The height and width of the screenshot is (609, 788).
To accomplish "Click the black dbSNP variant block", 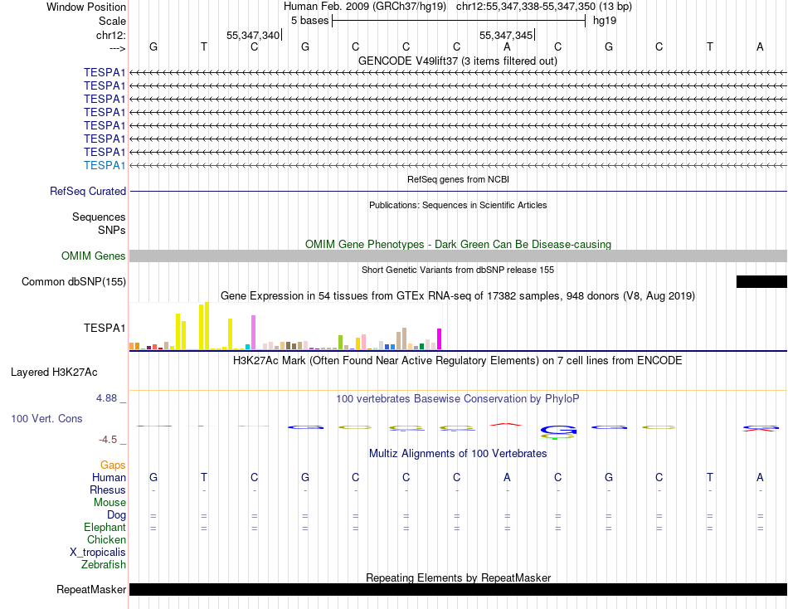I will click(761, 281).
